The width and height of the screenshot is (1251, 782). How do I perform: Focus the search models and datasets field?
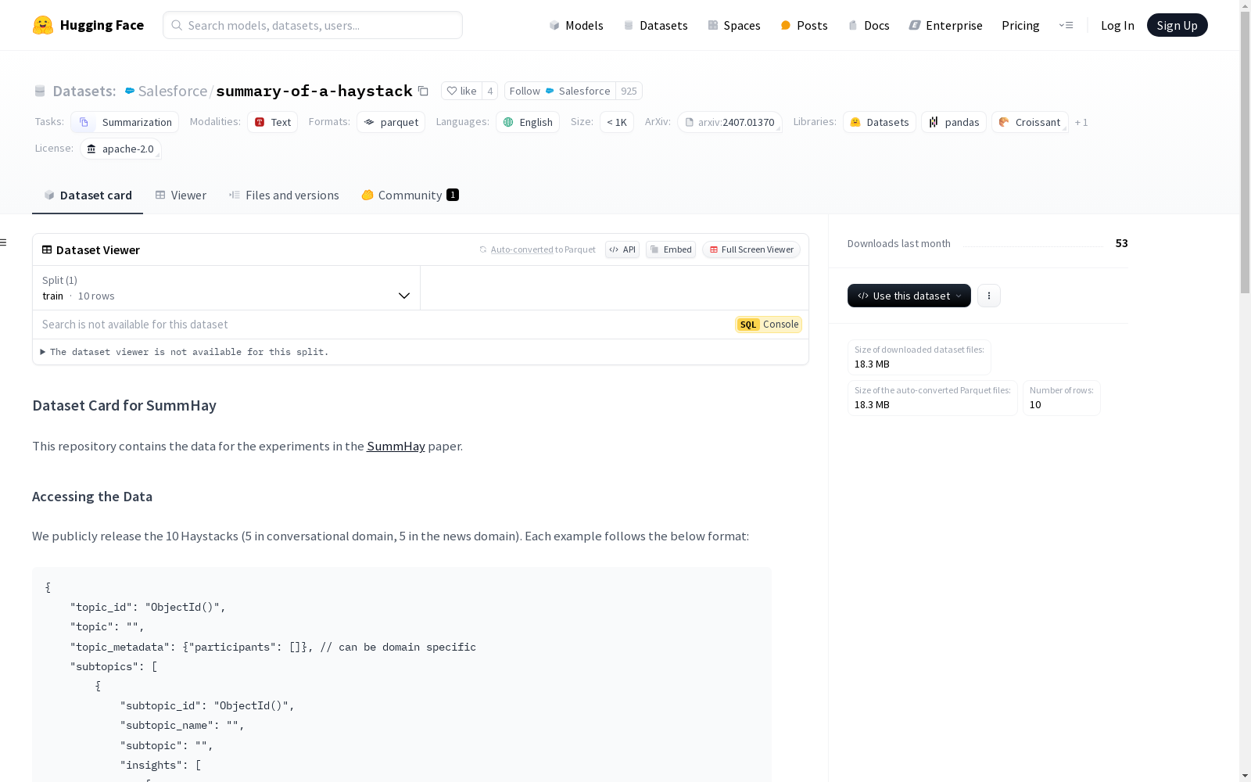[x=313, y=25]
